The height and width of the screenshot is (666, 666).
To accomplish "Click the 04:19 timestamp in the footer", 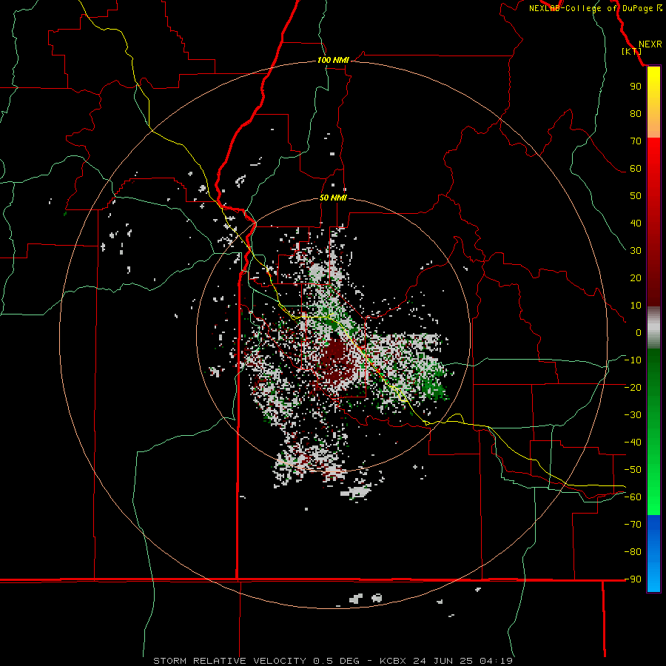I will click(x=496, y=661).
